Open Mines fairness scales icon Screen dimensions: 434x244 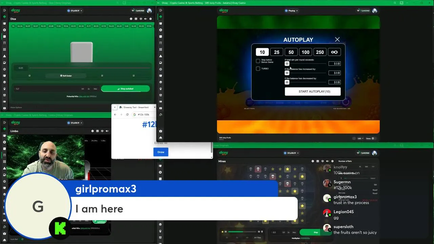pos(322,161)
